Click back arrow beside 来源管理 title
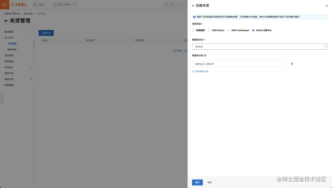 6,21
